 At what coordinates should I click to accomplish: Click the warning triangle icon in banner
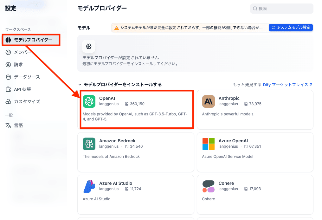click(x=116, y=28)
